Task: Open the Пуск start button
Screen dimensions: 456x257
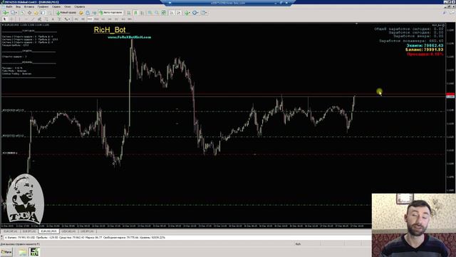Action: (6, 252)
